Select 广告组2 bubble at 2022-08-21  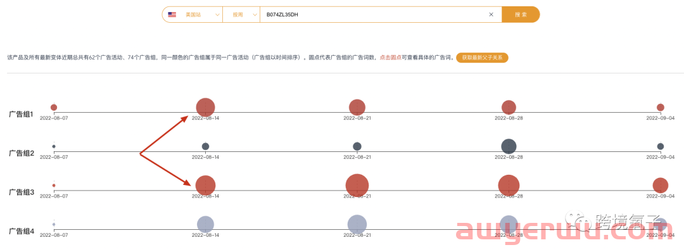click(x=357, y=146)
